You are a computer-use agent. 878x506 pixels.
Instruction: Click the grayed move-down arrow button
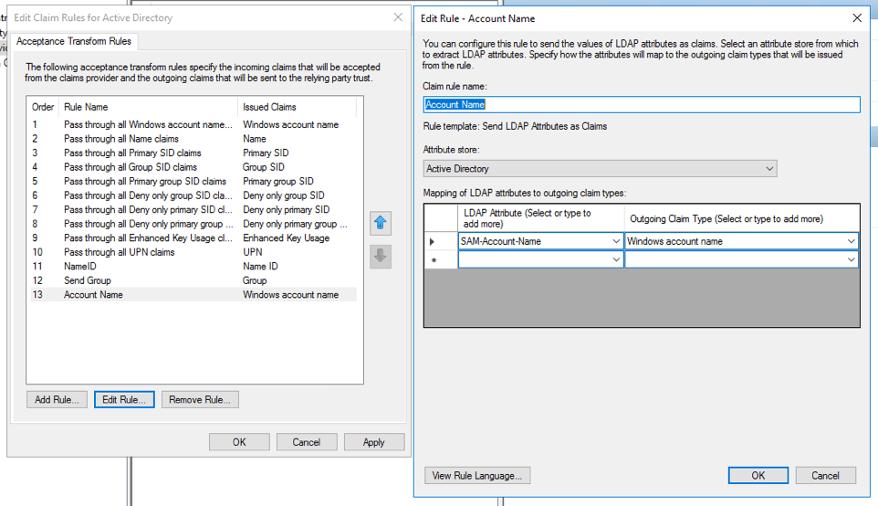381,257
